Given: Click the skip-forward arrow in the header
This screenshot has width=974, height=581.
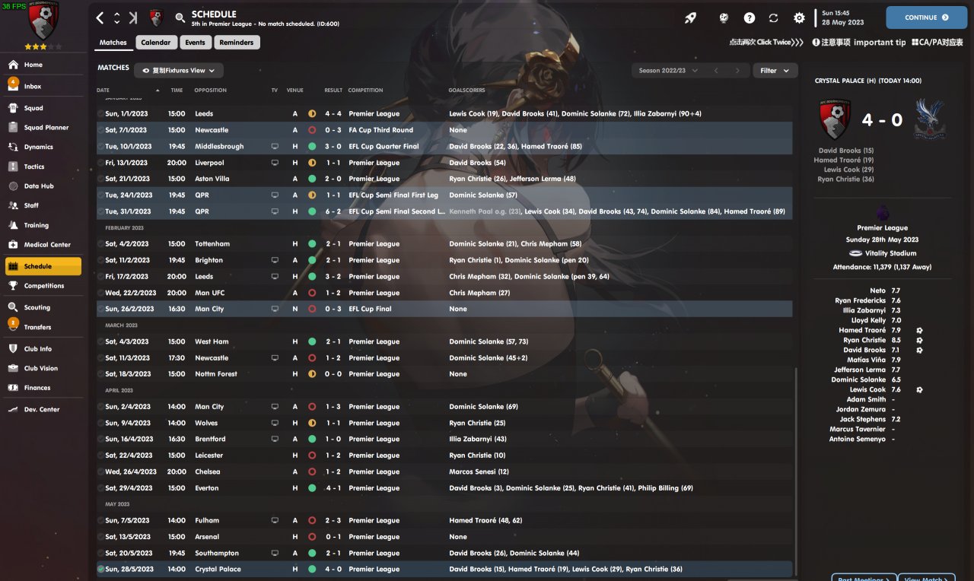Looking at the screenshot, I should (x=133, y=17).
